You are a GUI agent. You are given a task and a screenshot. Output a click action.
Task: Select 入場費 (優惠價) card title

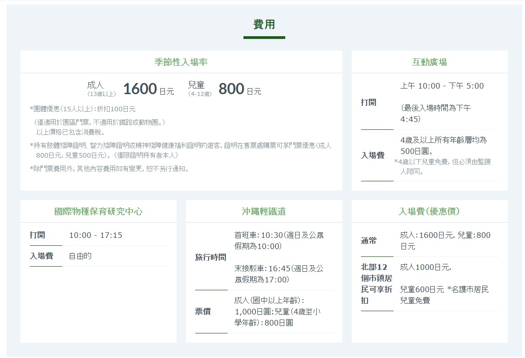click(429, 211)
